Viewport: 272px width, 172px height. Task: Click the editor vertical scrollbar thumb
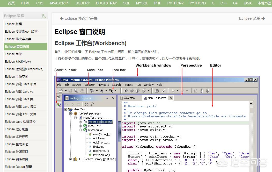click(251, 110)
